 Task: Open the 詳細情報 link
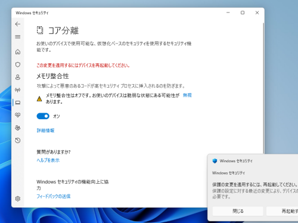[45, 131]
